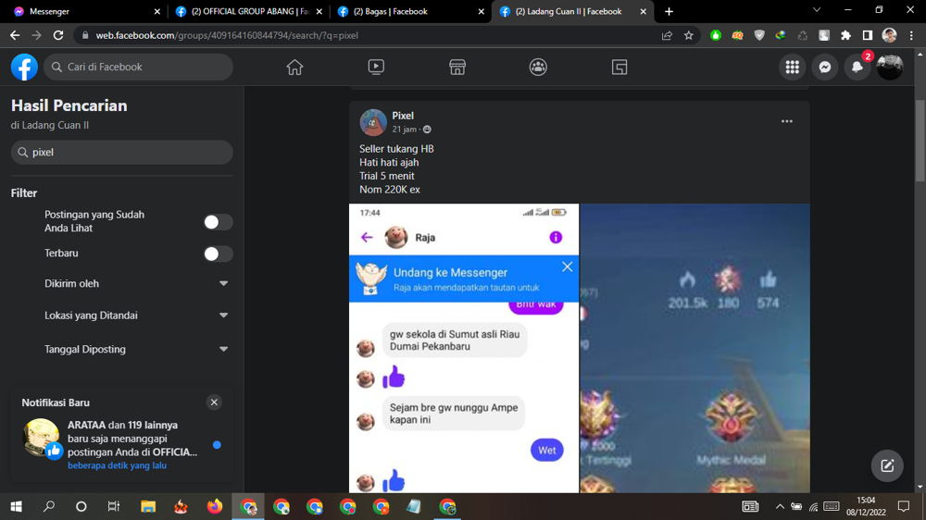The width and height of the screenshot is (926, 520).
Task: Click the share page icon in address bar
Action: tap(667, 35)
